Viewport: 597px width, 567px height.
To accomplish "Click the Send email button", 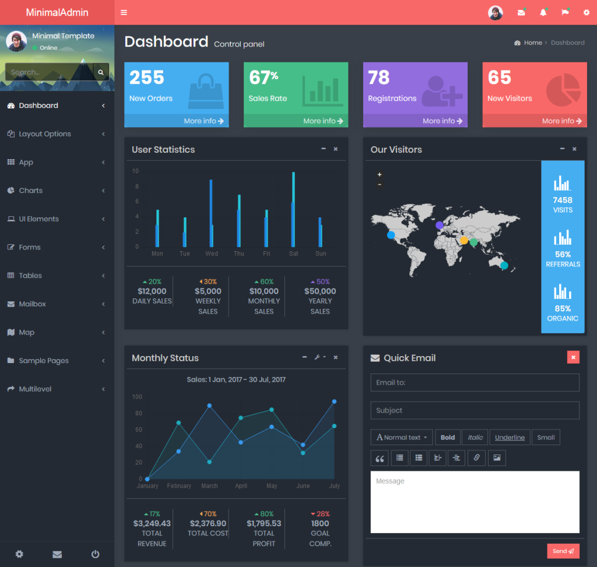I will [x=563, y=551].
